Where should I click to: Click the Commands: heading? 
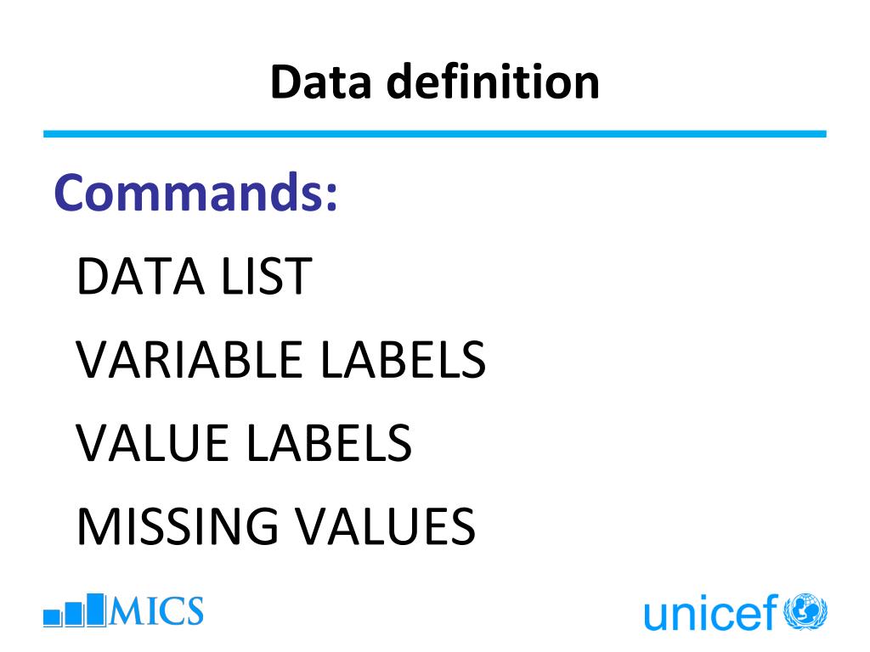(196, 192)
